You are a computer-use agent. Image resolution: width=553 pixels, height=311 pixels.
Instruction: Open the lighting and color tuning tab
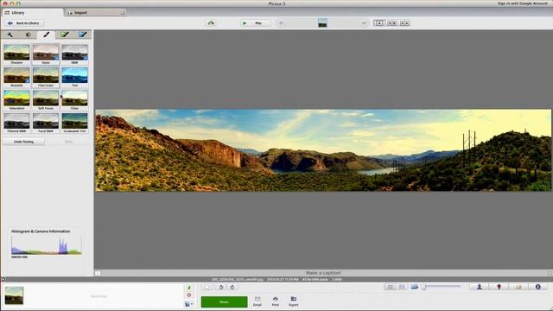(x=29, y=35)
